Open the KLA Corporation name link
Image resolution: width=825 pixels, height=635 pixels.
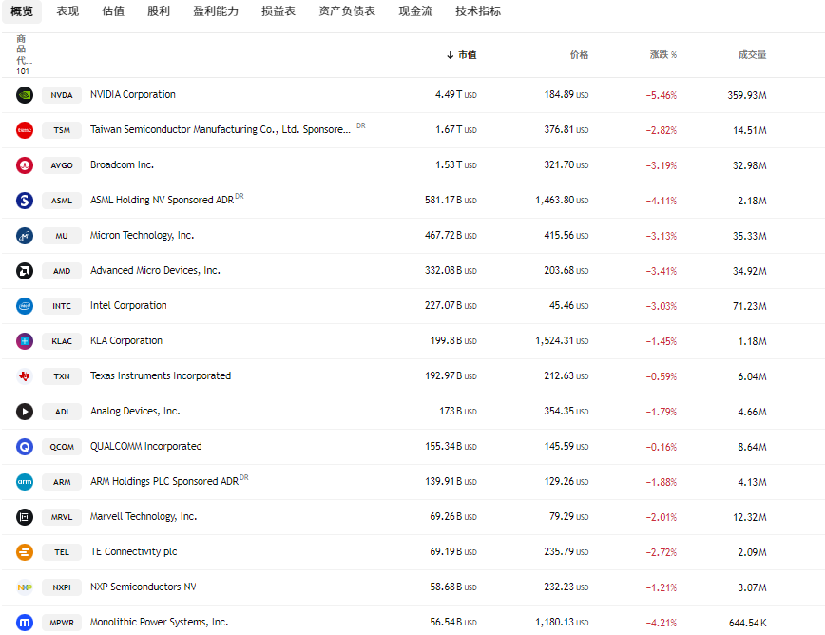(126, 341)
